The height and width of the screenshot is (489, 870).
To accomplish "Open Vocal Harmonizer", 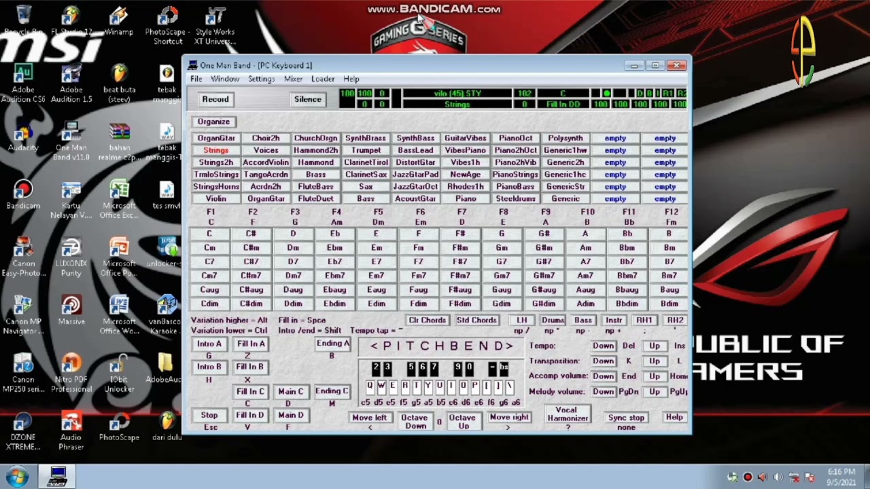I will tap(568, 414).
